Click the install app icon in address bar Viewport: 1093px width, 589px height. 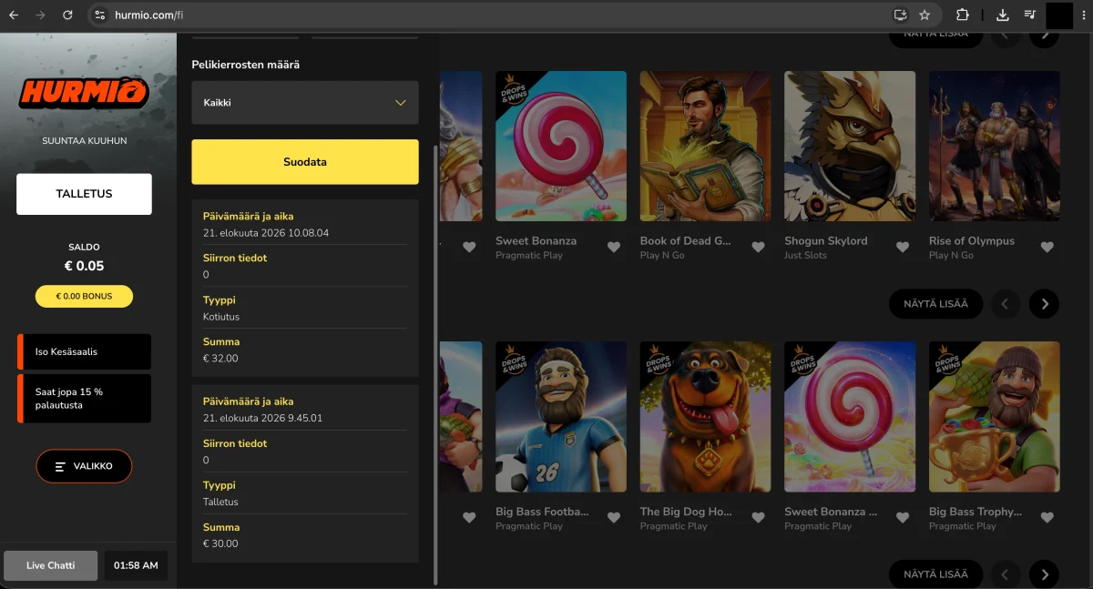(x=901, y=15)
